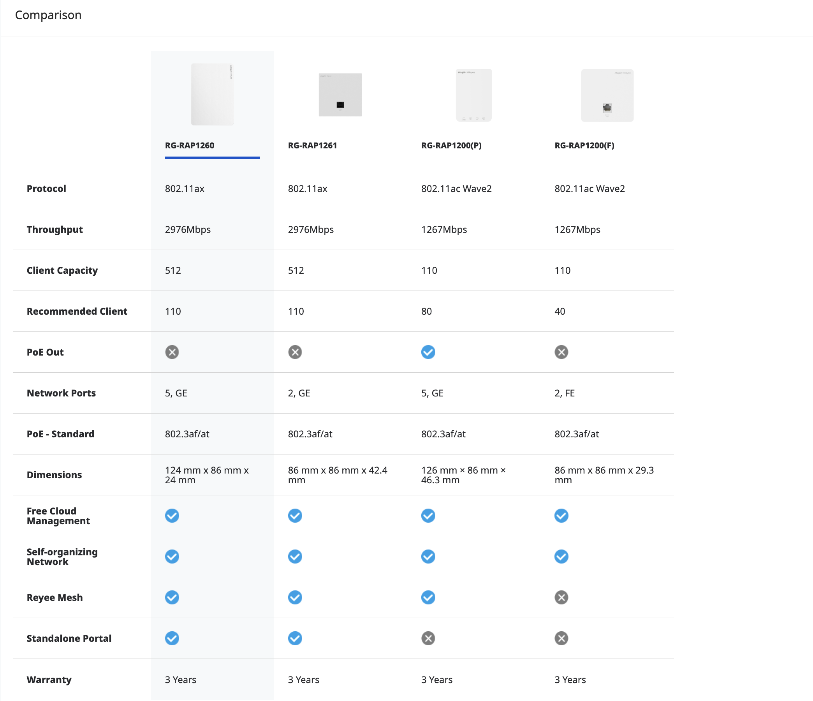Open the RG-RAP1261 product link

[312, 146]
